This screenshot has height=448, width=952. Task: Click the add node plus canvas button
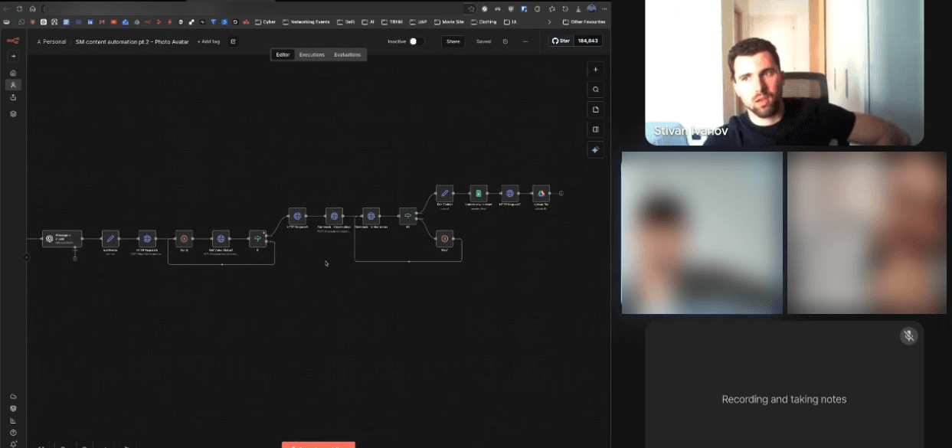pos(596,69)
